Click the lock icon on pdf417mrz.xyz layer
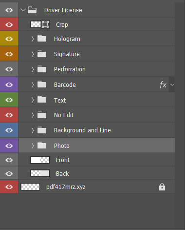The image size is (185, 230). tap(162, 187)
